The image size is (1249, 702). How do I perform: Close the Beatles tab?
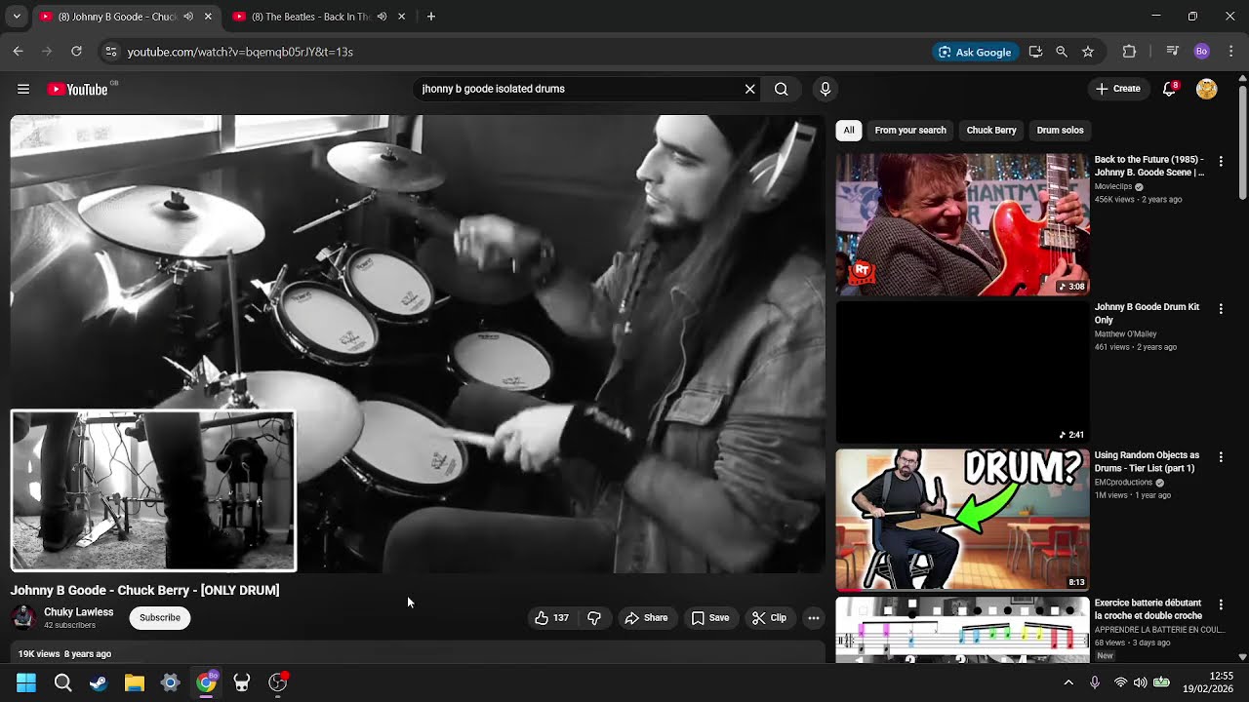(x=401, y=17)
